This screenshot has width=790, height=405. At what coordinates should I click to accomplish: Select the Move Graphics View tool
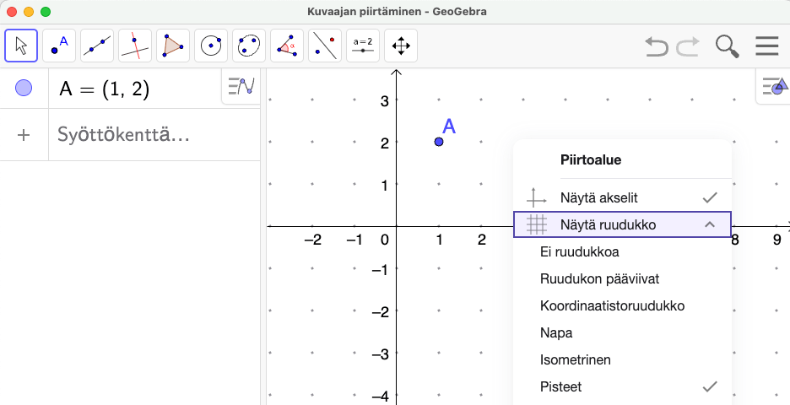click(401, 46)
